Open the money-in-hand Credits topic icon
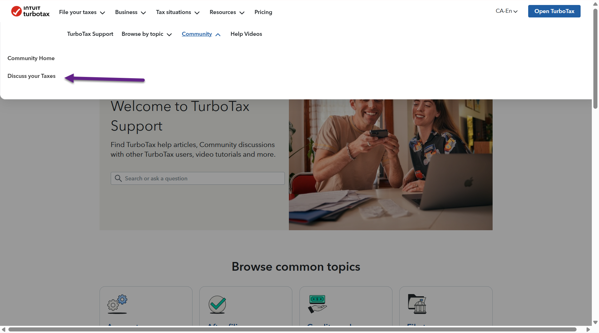599x333 pixels. (x=317, y=304)
